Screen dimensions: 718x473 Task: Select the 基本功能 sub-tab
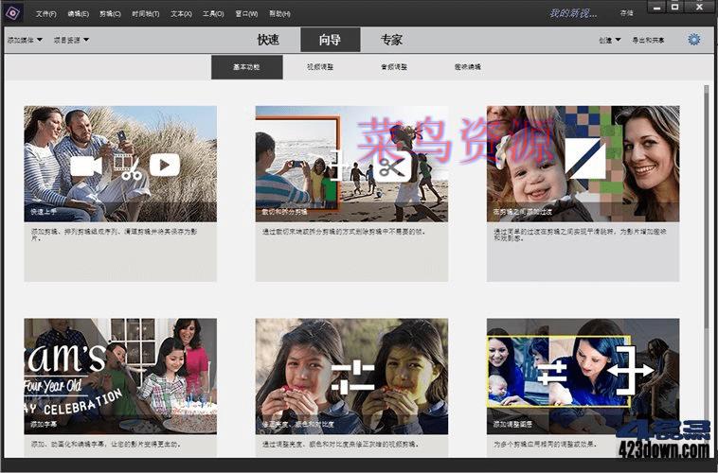click(247, 67)
